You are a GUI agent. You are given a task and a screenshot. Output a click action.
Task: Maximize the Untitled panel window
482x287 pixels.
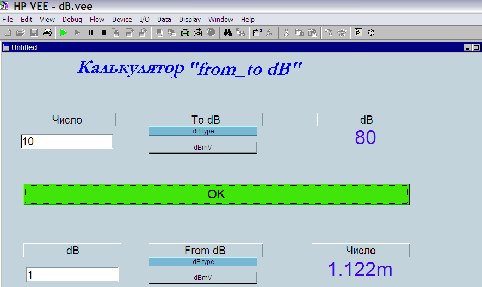(x=476, y=47)
